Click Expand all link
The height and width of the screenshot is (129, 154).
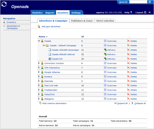point(123,103)
